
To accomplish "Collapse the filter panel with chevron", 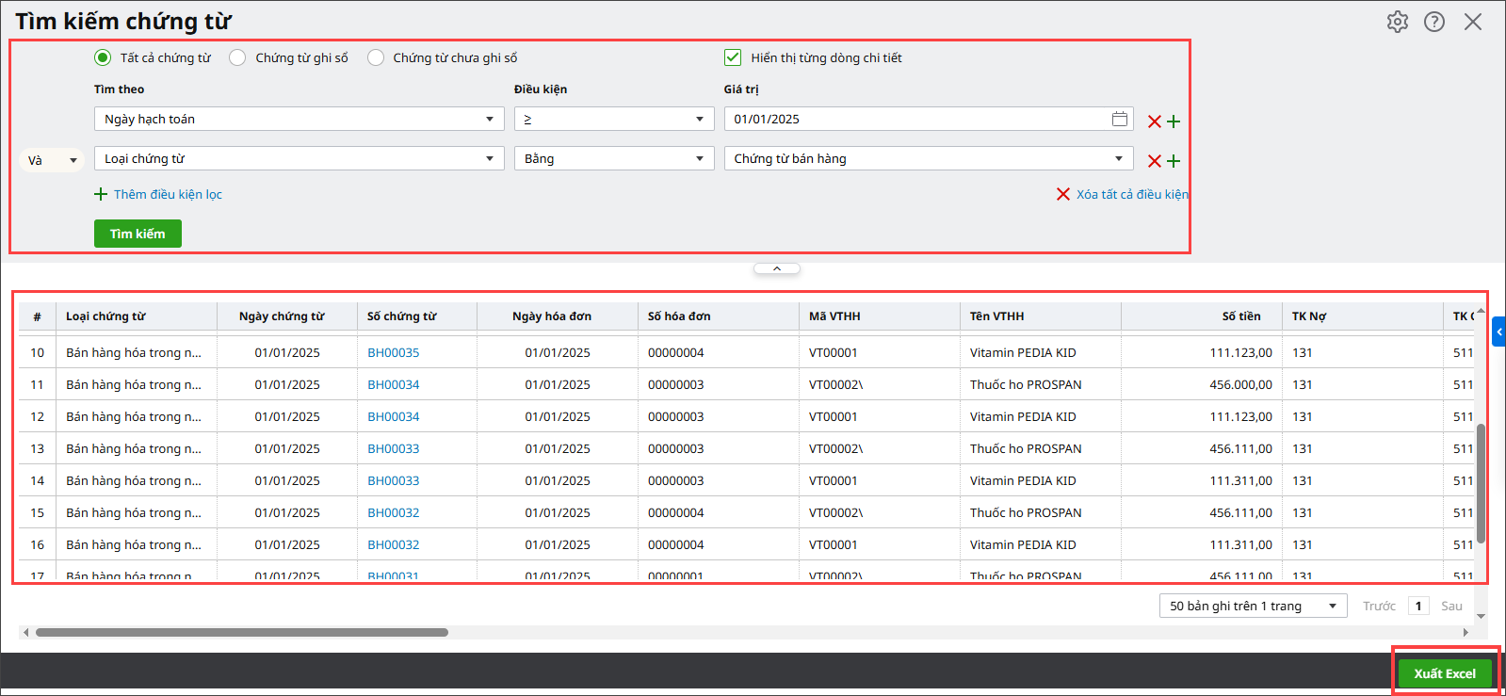I will [777, 268].
